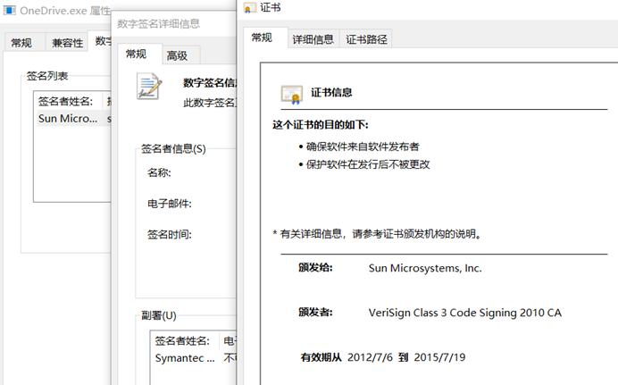This screenshot has width=618, height=385.
Task: Click 副署(U) group label
Action: (159, 315)
